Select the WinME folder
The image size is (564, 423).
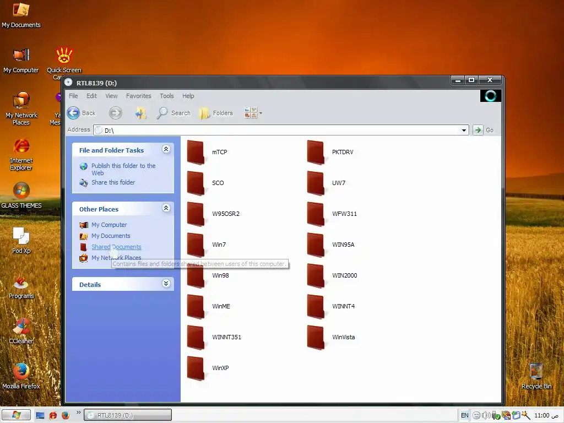click(x=209, y=307)
